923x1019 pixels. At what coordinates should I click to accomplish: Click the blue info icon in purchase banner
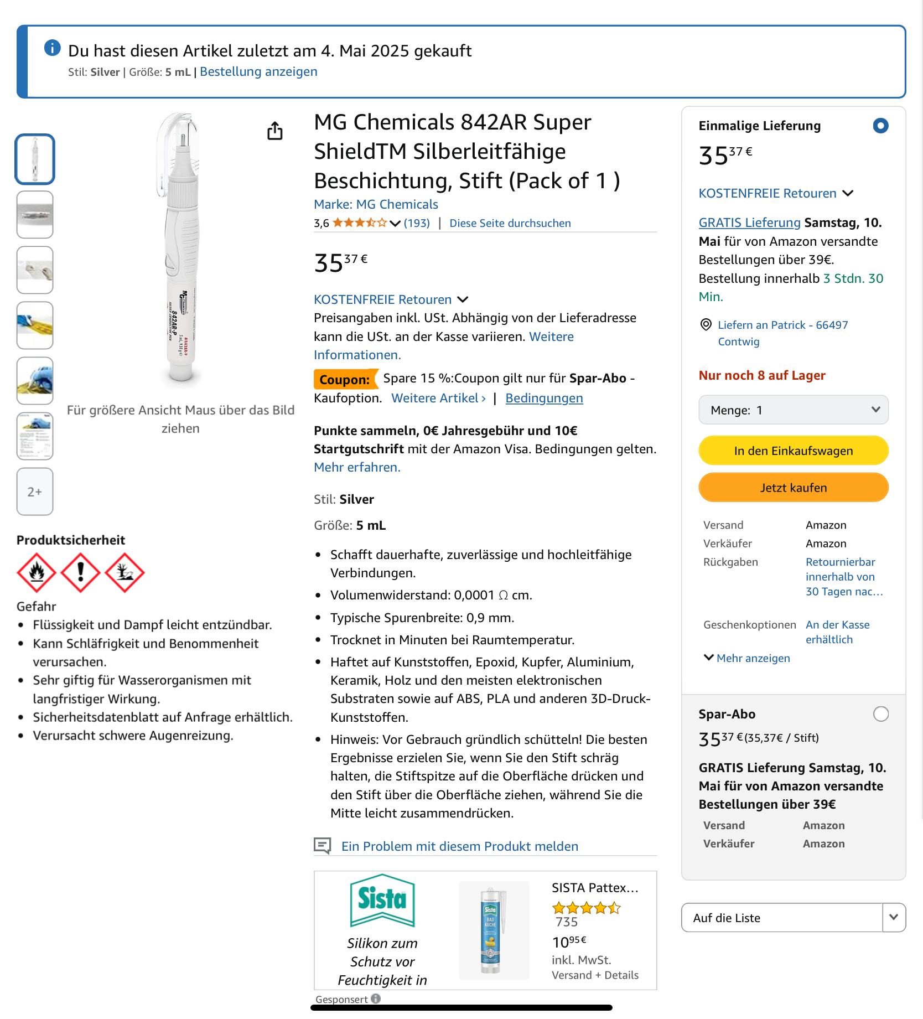pos(52,49)
